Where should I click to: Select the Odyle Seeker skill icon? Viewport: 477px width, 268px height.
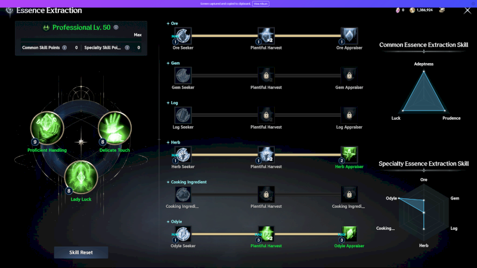(x=184, y=233)
